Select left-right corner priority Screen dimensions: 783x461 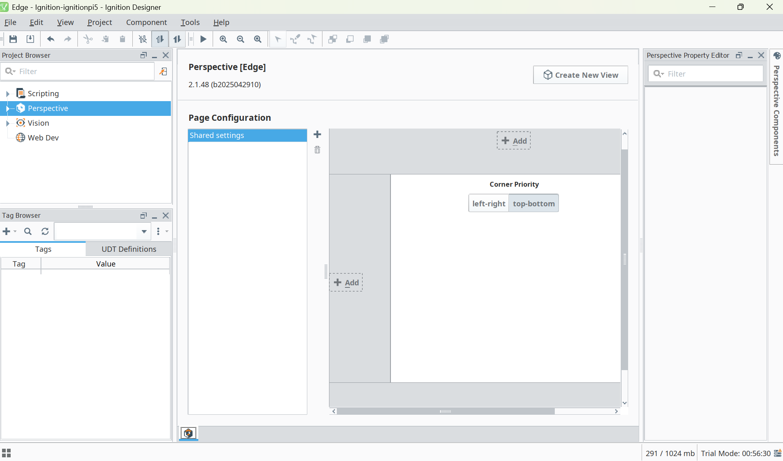[488, 203]
